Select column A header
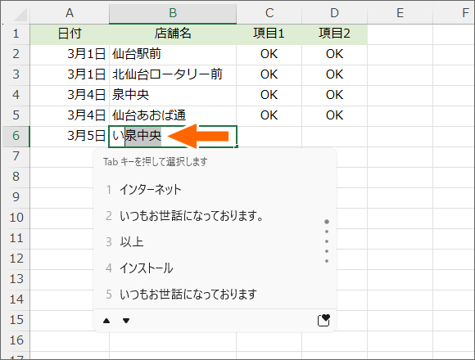This screenshot has width=475, height=360. tap(70, 13)
